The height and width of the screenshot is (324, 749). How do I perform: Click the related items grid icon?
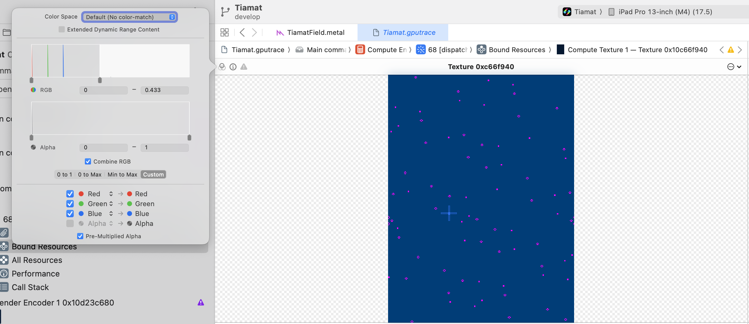225,32
